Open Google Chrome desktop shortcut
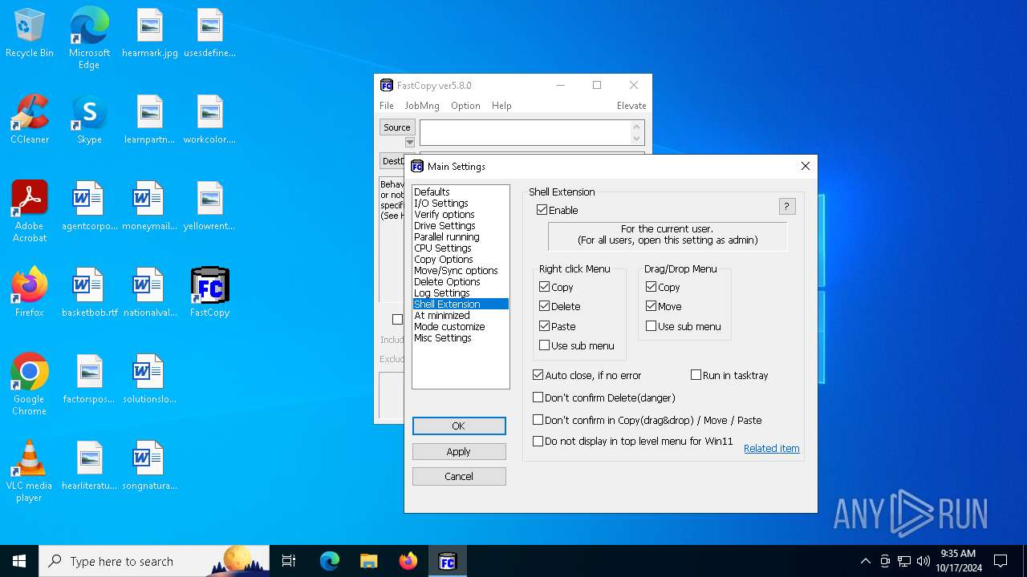This screenshot has width=1027, height=577. pyautogui.click(x=30, y=384)
